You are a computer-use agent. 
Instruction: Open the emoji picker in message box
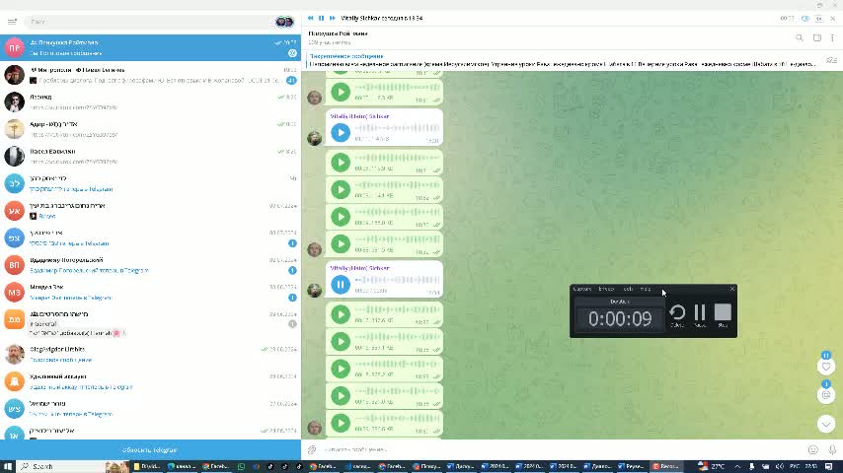[x=813, y=450]
